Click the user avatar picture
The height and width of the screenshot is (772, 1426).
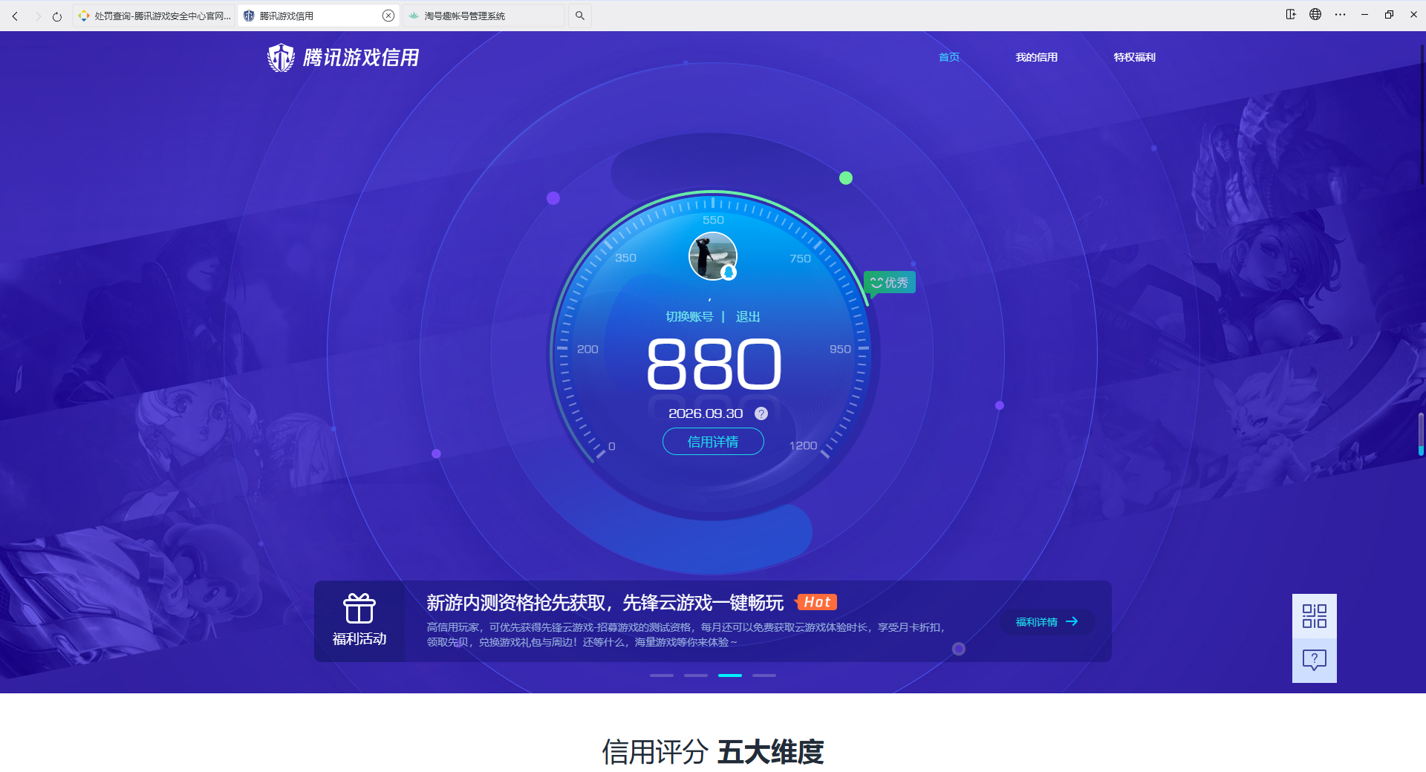(713, 256)
